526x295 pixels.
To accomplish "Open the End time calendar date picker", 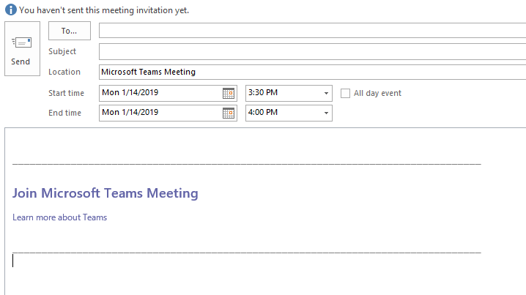I will [x=229, y=113].
